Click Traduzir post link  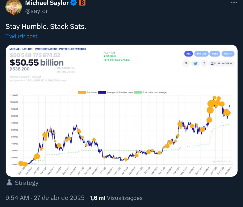tap(21, 36)
